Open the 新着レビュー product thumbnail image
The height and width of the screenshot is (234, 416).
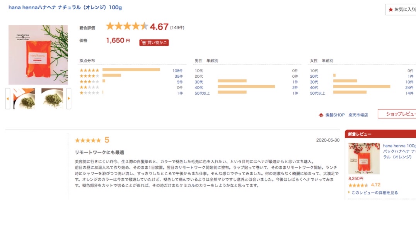(364, 159)
